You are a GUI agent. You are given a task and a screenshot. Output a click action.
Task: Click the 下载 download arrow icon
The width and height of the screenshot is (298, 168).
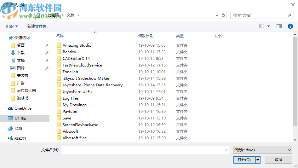pyautogui.click(x=13, y=53)
